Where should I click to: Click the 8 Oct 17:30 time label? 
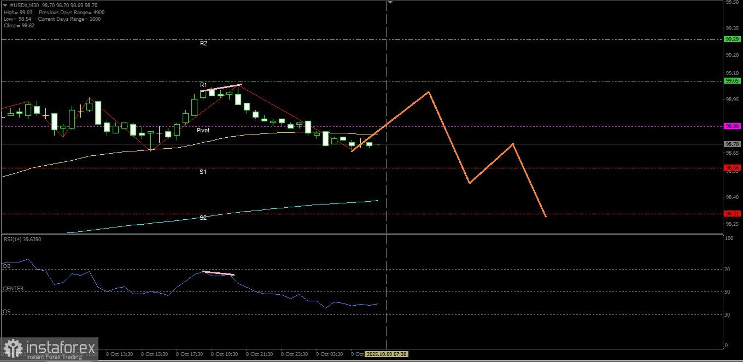(x=189, y=354)
